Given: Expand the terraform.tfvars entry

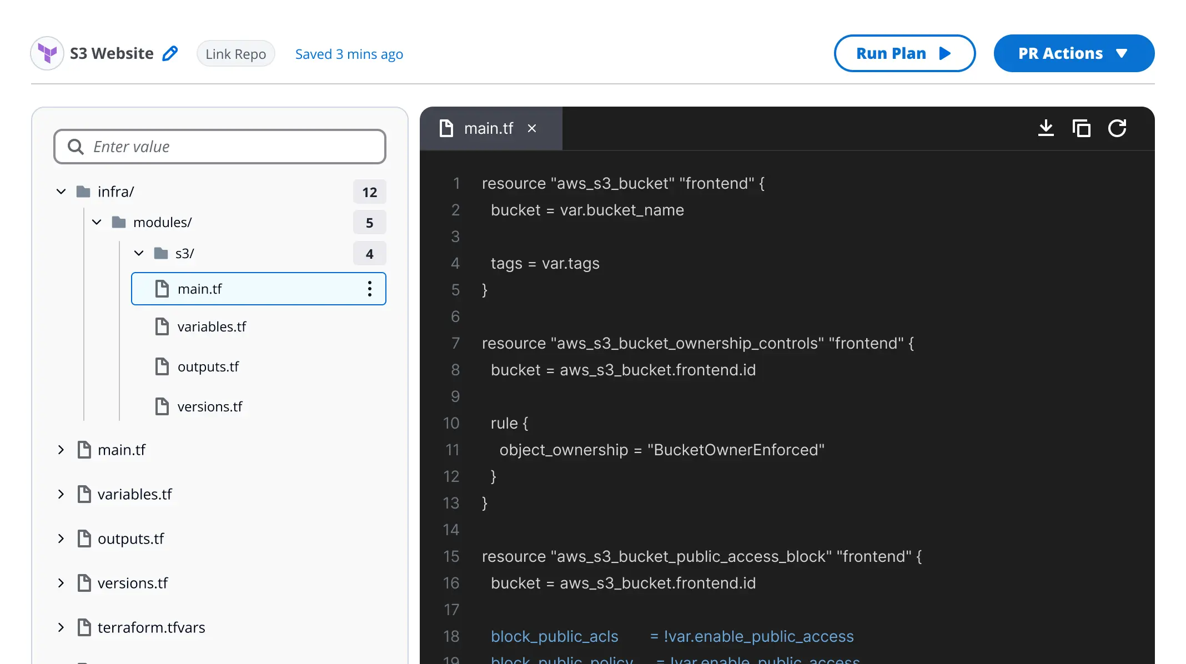Looking at the screenshot, I should [x=61, y=627].
